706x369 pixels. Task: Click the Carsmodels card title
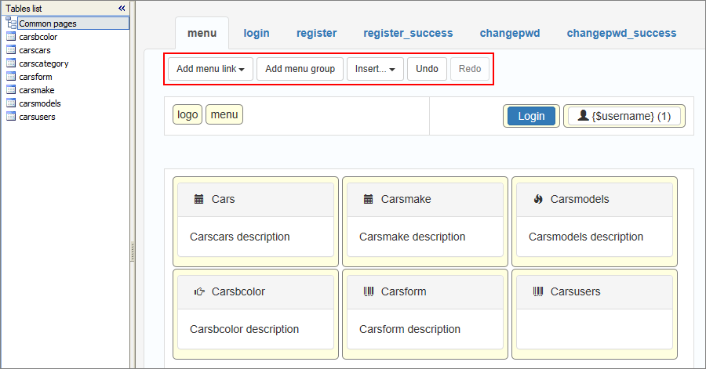(580, 199)
